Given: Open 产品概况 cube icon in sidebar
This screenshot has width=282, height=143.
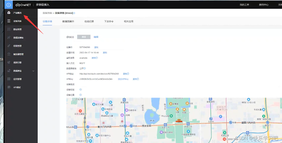Looking at the screenshot, I should pos(9,13).
